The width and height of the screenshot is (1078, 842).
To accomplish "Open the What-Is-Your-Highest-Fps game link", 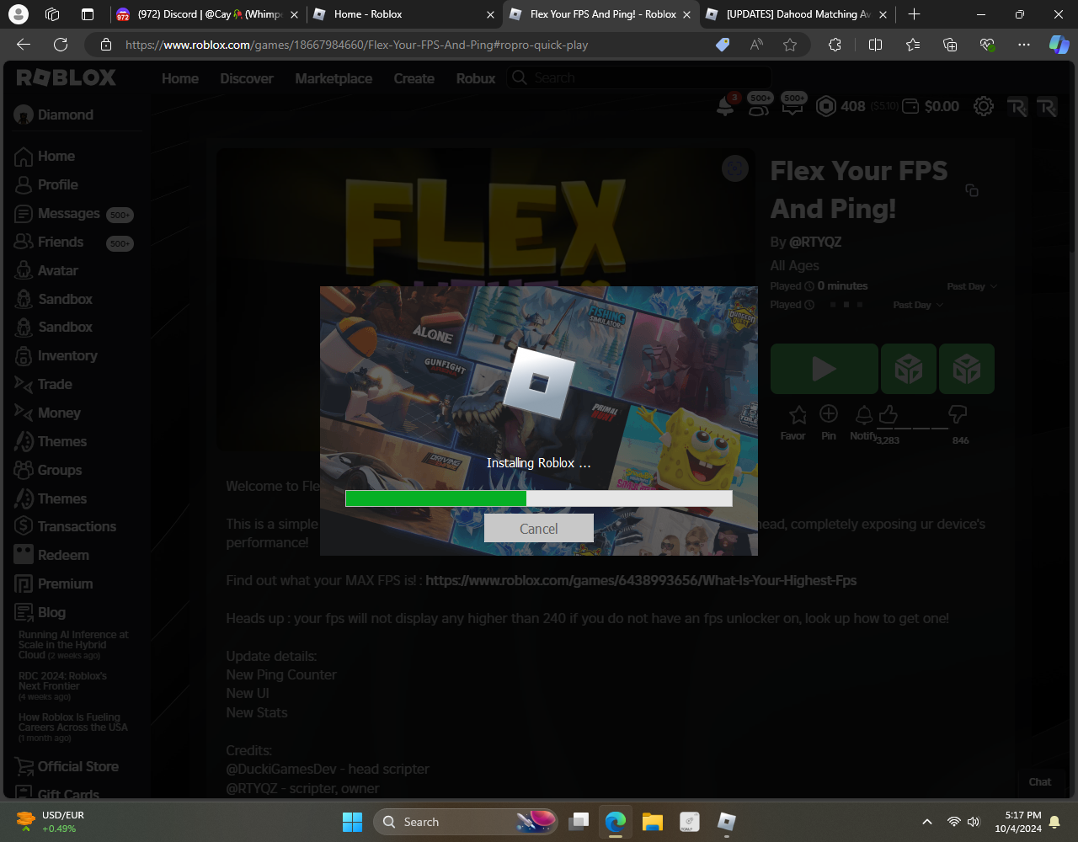I will tap(641, 580).
